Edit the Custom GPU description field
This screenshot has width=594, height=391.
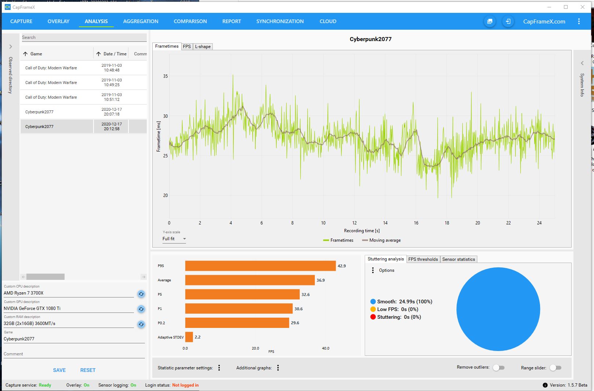(x=69, y=308)
